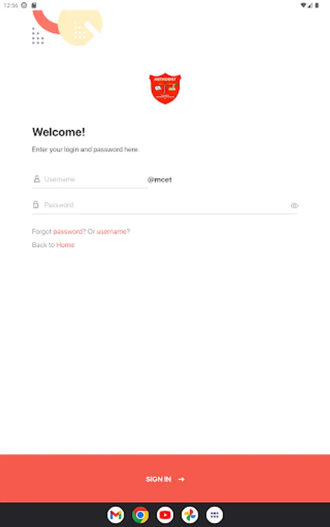Click the Methodist shield logo

(x=165, y=88)
